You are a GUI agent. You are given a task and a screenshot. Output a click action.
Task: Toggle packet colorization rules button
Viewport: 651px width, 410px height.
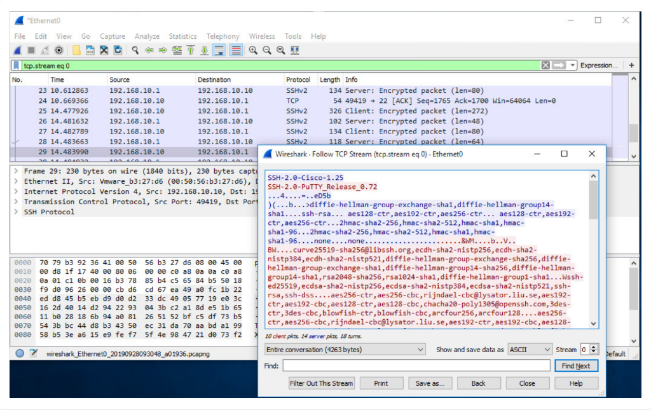click(x=236, y=50)
